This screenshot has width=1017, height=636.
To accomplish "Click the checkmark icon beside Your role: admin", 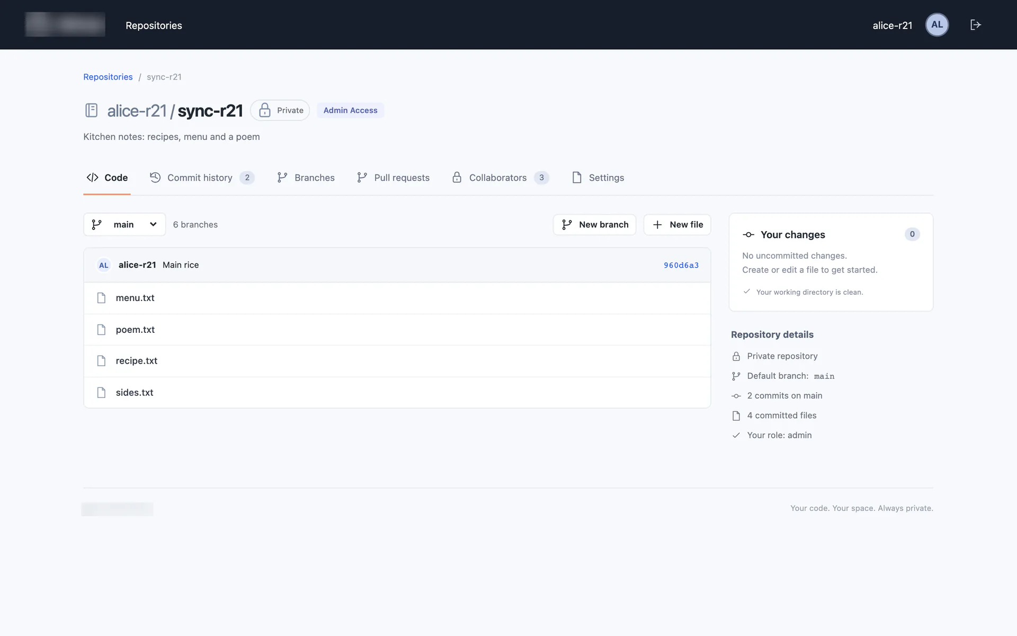I will [736, 435].
